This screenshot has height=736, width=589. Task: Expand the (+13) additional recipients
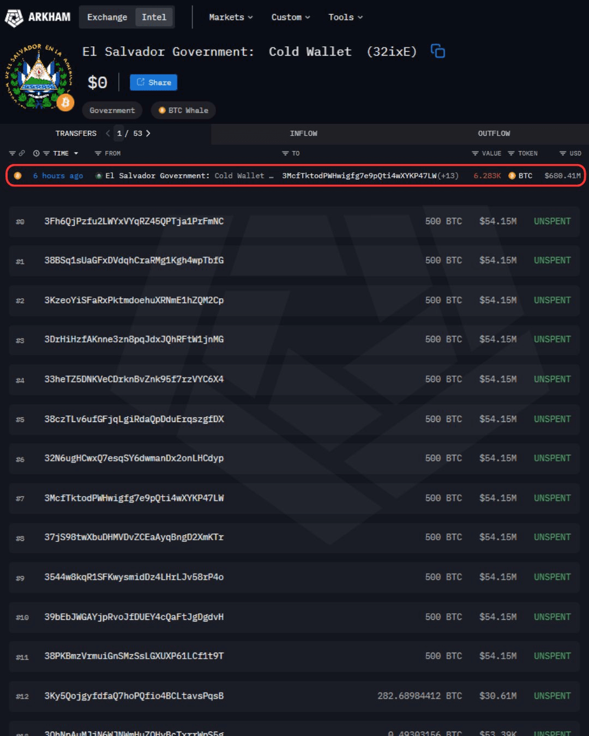(x=448, y=176)
